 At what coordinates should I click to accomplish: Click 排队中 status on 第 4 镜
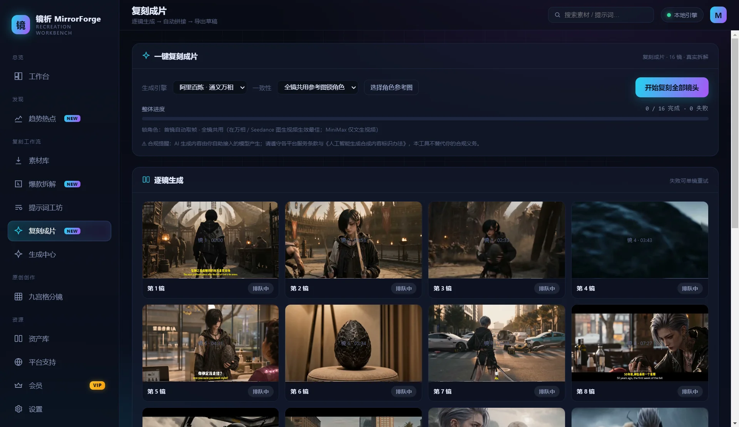tap(690, 289)
